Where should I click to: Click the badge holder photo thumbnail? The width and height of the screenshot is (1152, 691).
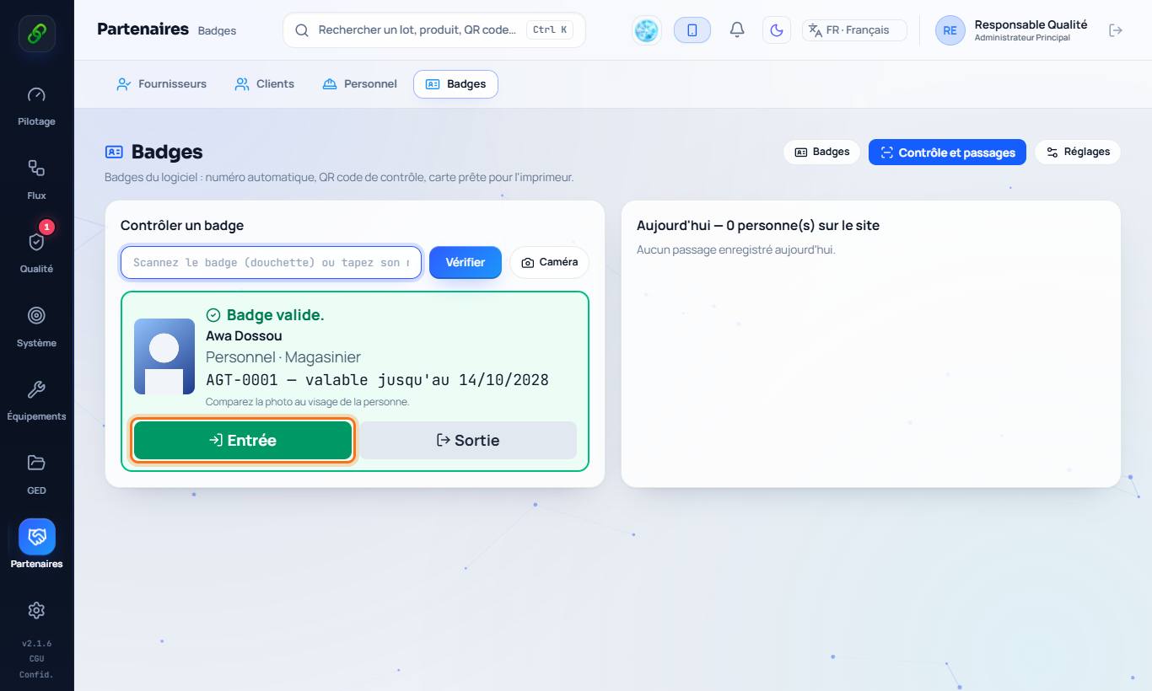point(164,356)
